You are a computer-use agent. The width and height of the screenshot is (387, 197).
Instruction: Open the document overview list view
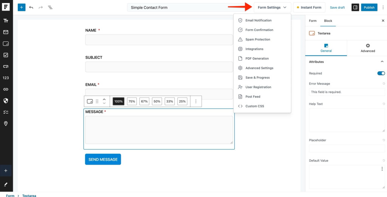(50, 8)
